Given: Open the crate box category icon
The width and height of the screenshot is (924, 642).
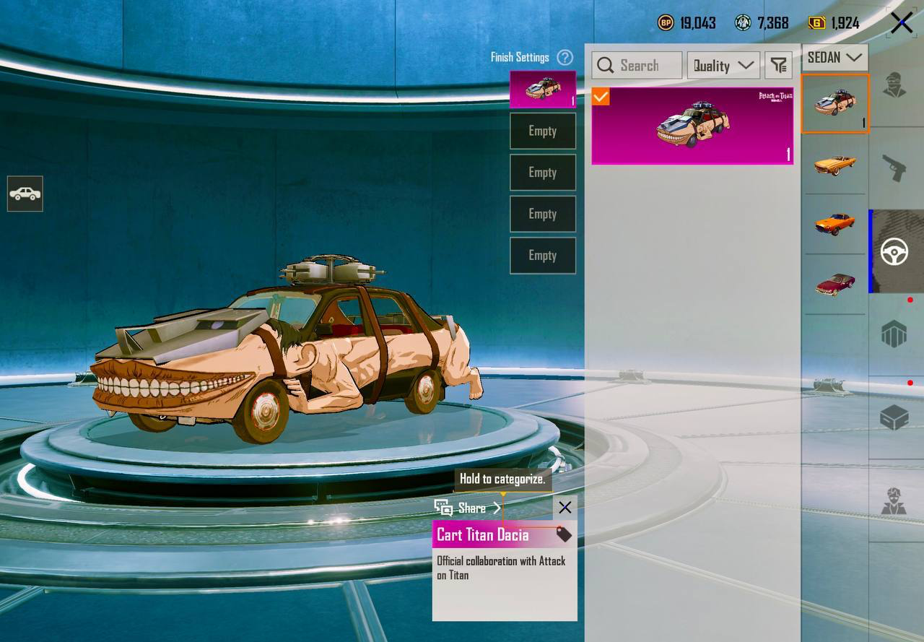Looking at the screenshot, I should (x=894, y=417).
